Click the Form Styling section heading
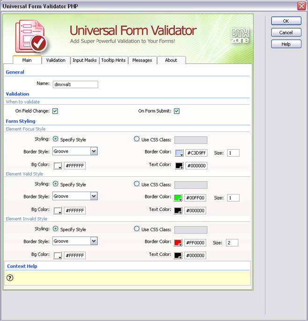The height and width of the screenshot is (321, 308). [x=21, y=121]
